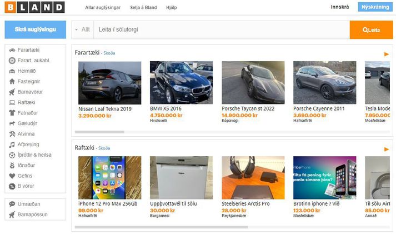The image size is (396, 234).
Task: Click the Reykjanesbæ location text
Action: click(x=234, y=216)
